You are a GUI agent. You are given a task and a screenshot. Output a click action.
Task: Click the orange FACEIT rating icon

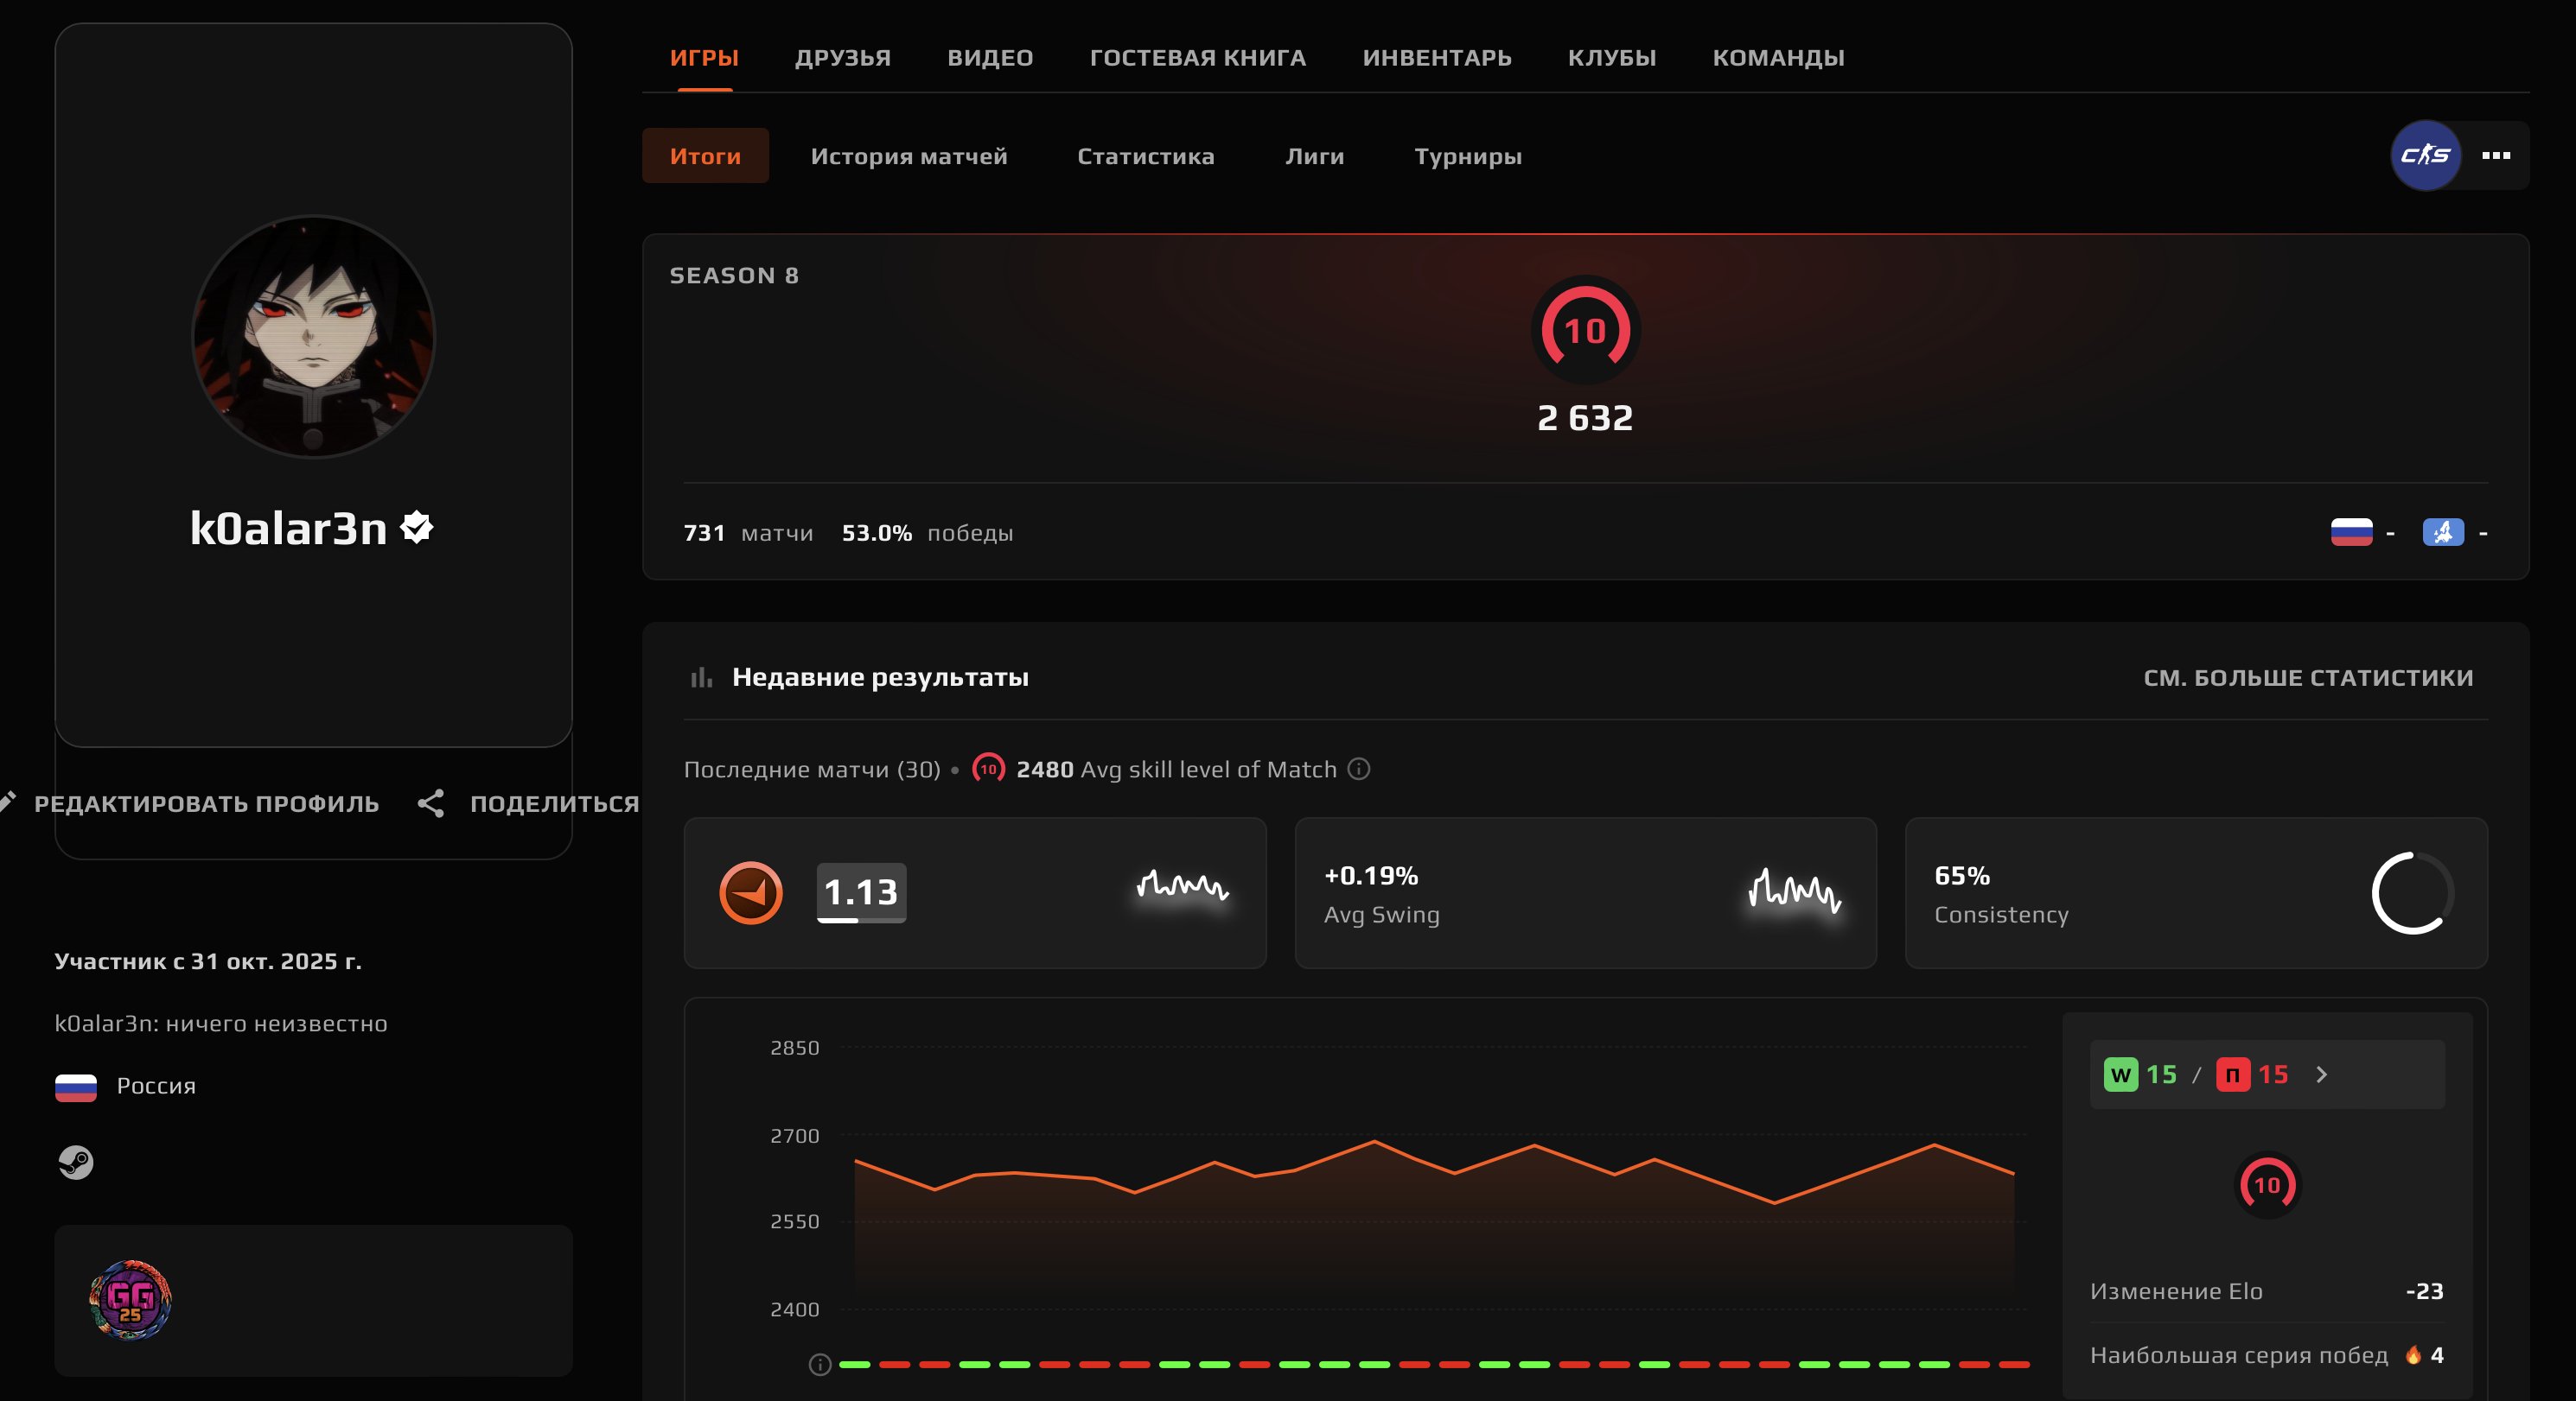751,892
